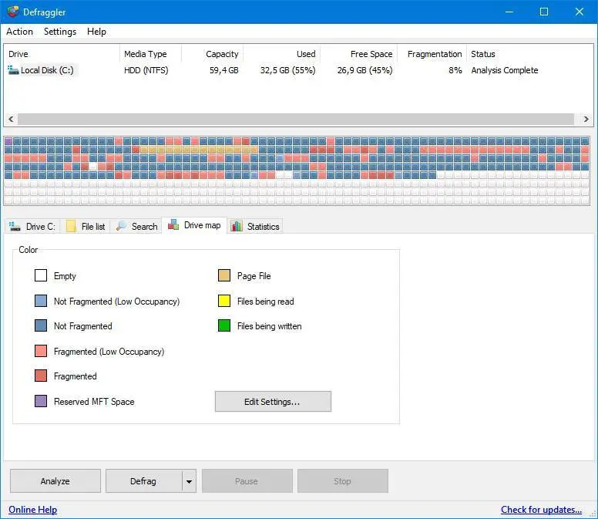The width and height of the screenshot is (598, 519).
Task: Click the Analysis Complete status text
Action: pyautogui.click(x=505, y=70)
